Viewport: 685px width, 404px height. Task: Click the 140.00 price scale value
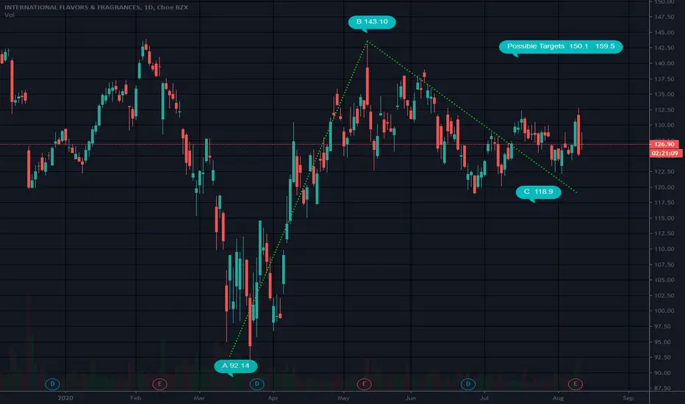pyautogui.click(x=664, y=63)
